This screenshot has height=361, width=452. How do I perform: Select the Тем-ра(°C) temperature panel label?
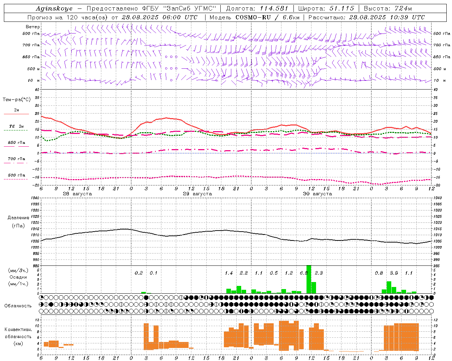tap(17, 100)
